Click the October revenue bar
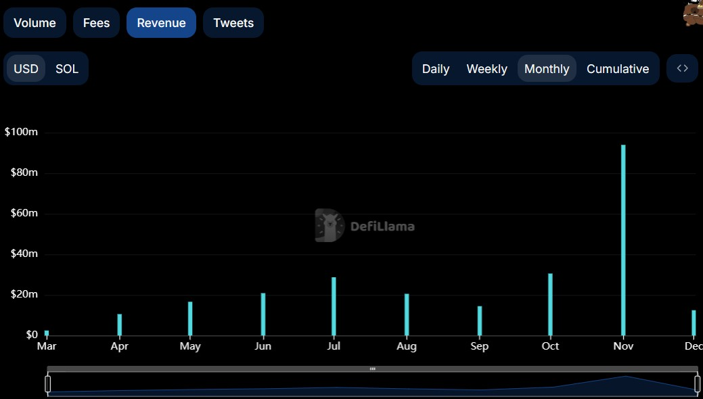The height and width of the screenshot is (399, 703). pos(550,304)
